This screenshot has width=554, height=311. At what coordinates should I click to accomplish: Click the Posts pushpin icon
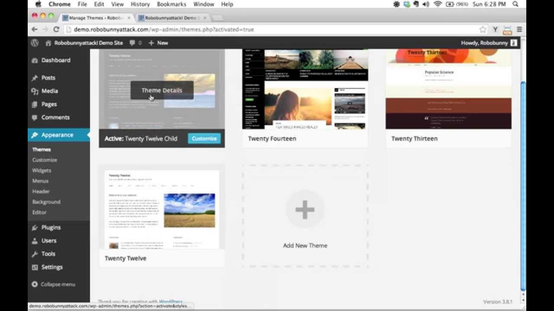coord(35,78)
